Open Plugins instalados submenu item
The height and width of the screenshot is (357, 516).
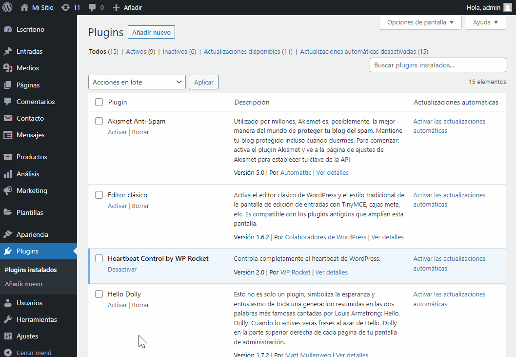tap(31, 270)
